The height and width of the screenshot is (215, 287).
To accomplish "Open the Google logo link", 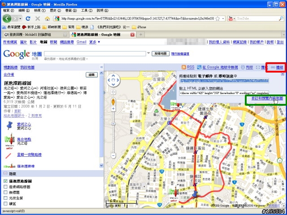I will [x=17, y=54].
